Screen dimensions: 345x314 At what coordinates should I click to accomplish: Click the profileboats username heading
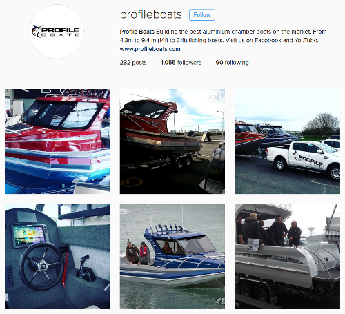151,14
